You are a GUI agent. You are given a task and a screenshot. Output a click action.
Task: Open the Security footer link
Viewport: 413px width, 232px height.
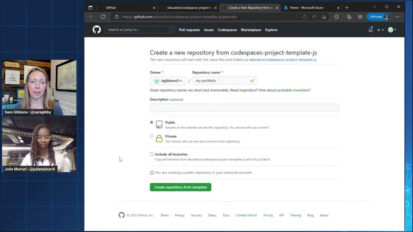click(196, 215)
